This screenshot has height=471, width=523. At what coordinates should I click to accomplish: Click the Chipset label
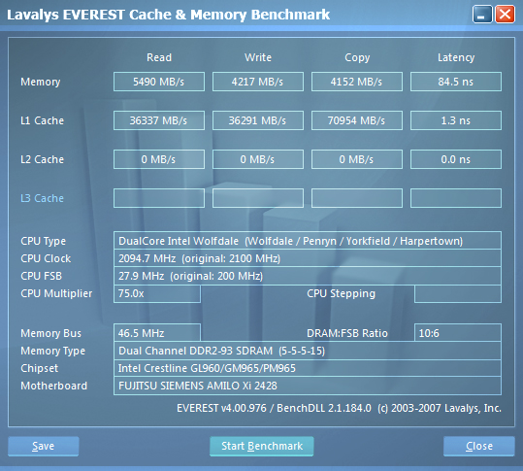(x=39, y=368)
